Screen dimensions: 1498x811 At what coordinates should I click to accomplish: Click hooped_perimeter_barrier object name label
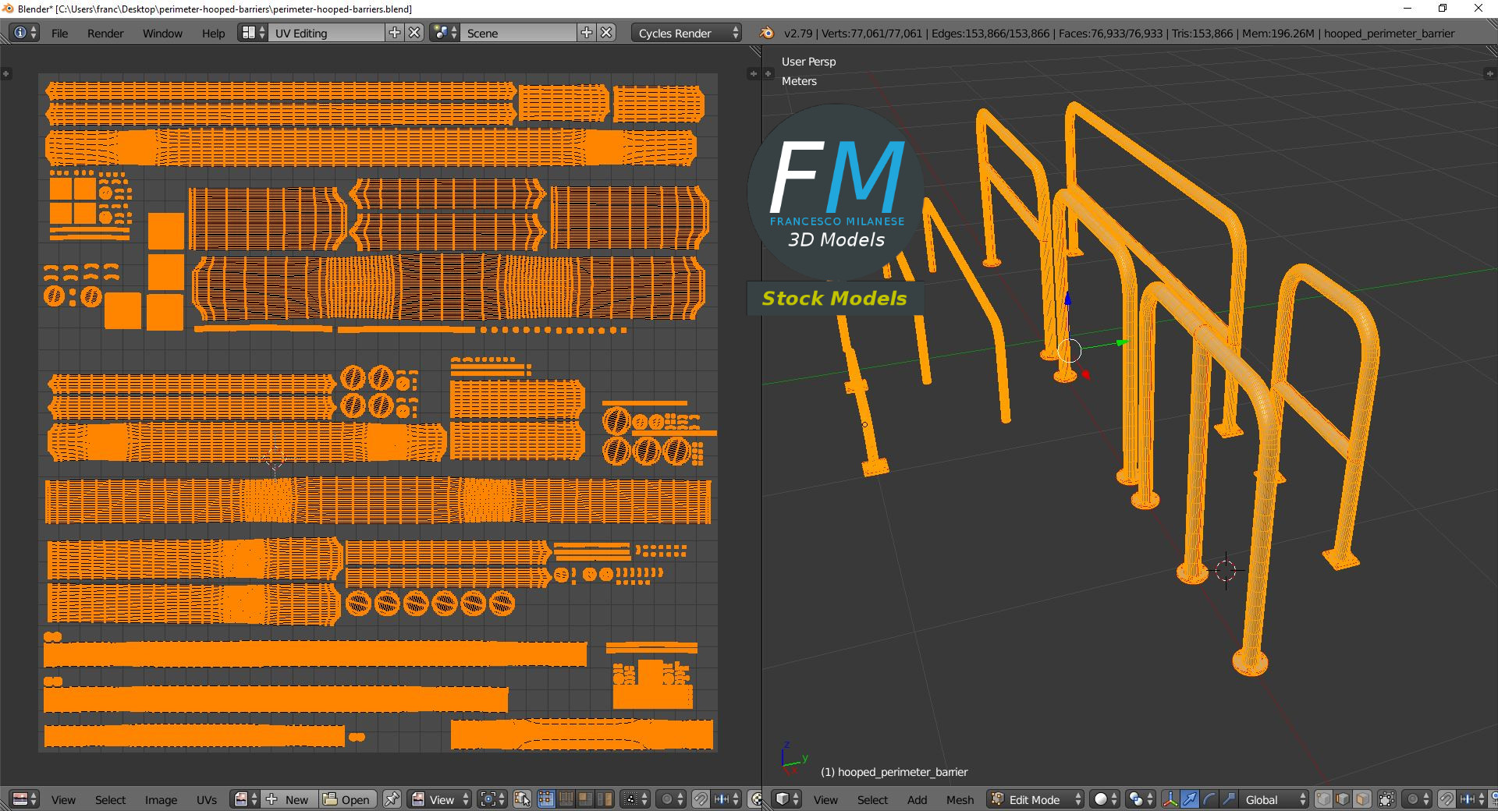tap(903, 772)
